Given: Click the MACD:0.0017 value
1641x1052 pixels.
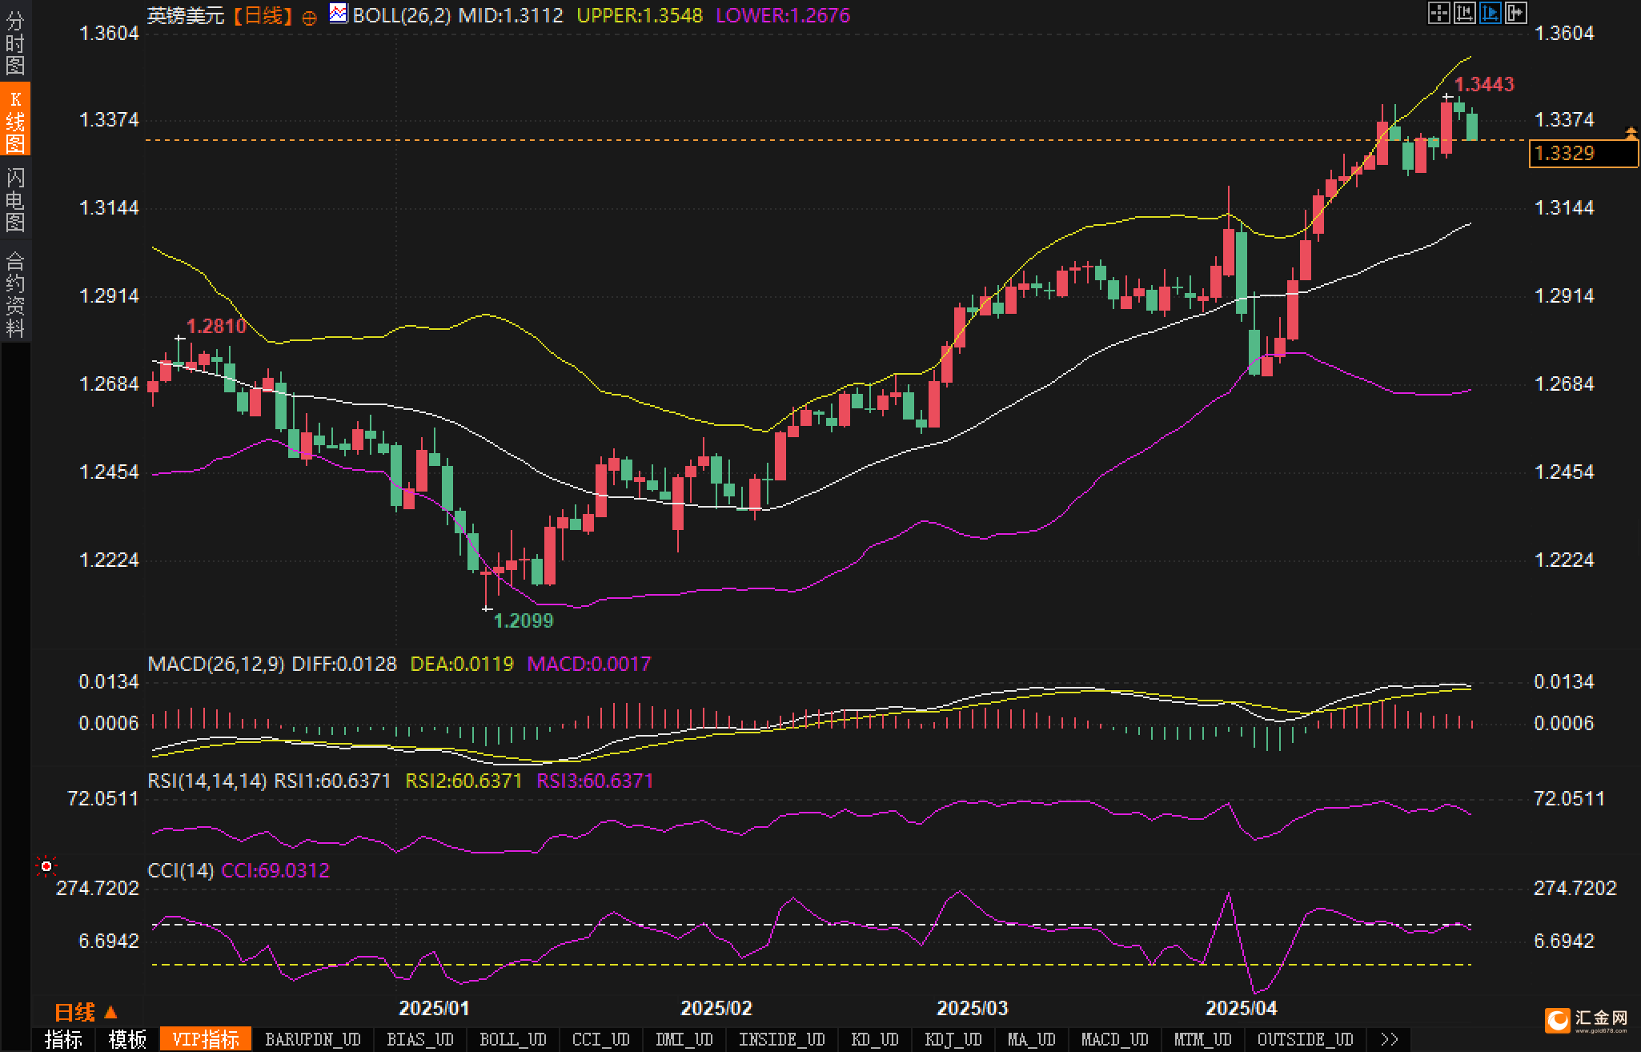Looking at the screenshot, I should point(589,664).
